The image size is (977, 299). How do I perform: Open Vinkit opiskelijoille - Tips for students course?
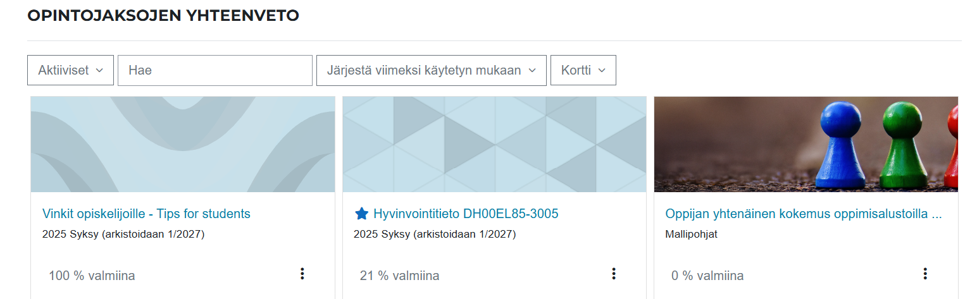(146, 214)
